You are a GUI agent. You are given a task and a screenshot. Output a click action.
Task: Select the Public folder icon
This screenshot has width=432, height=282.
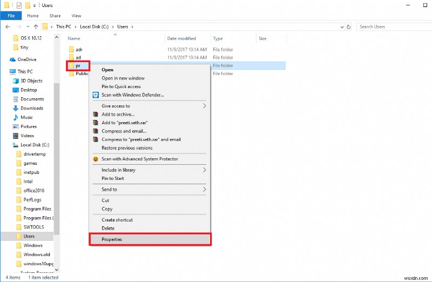(x=71, y=73)
